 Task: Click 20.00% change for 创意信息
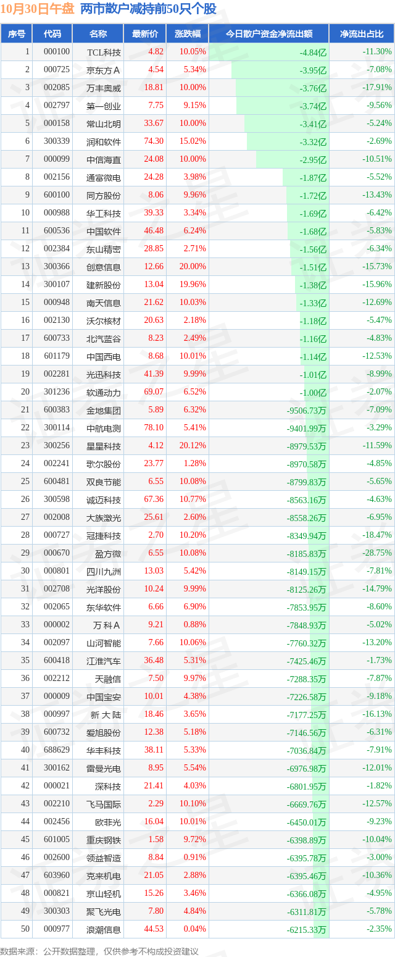(193, 267)
